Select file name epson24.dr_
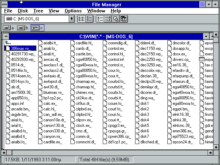 183,142
